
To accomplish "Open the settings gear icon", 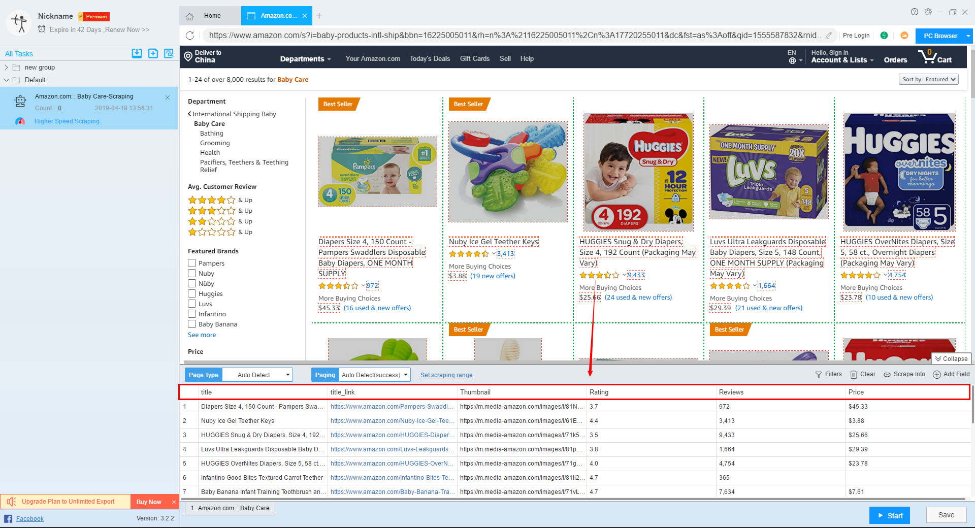I will point(928,12).
